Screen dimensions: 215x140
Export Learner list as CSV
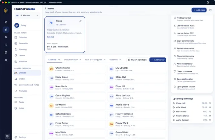191,34
